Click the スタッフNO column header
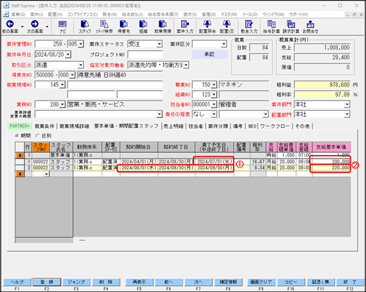Image resolution: width=366 pixels, height=292 pixels. click(41, 147)
